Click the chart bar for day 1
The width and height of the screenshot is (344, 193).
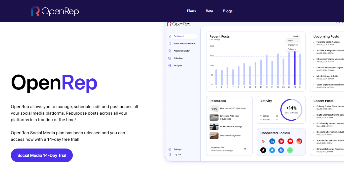(216, 77)
